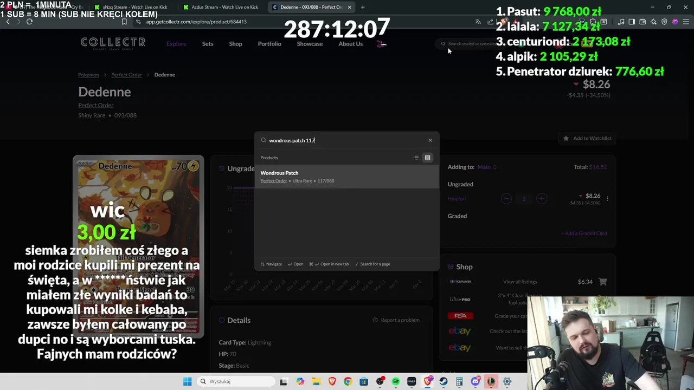Click the browser address bar URL

pyautogui.click(x=196, y=22)
